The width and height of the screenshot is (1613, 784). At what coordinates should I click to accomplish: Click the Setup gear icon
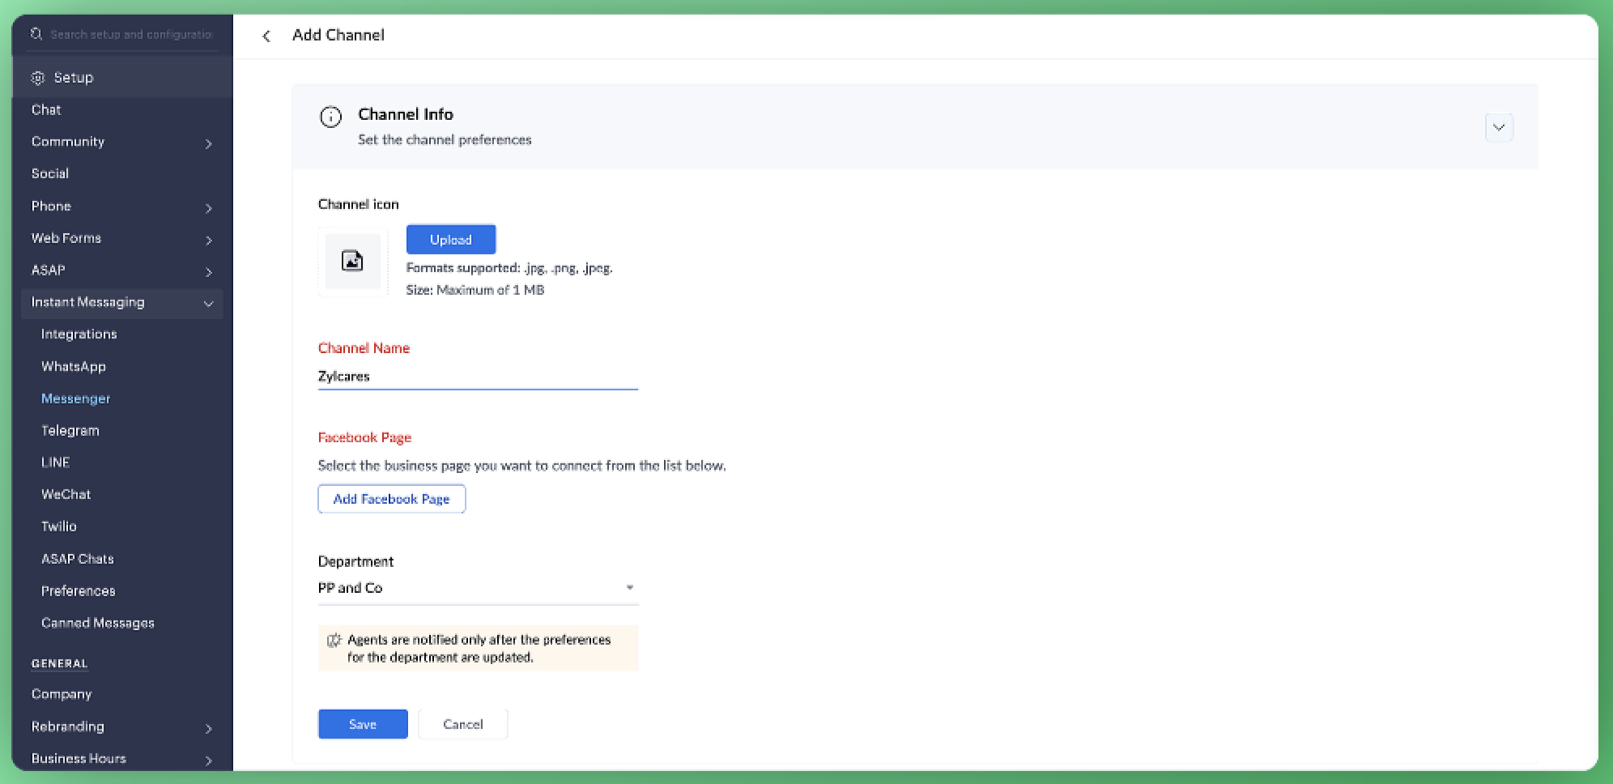[x=38, y=78]
